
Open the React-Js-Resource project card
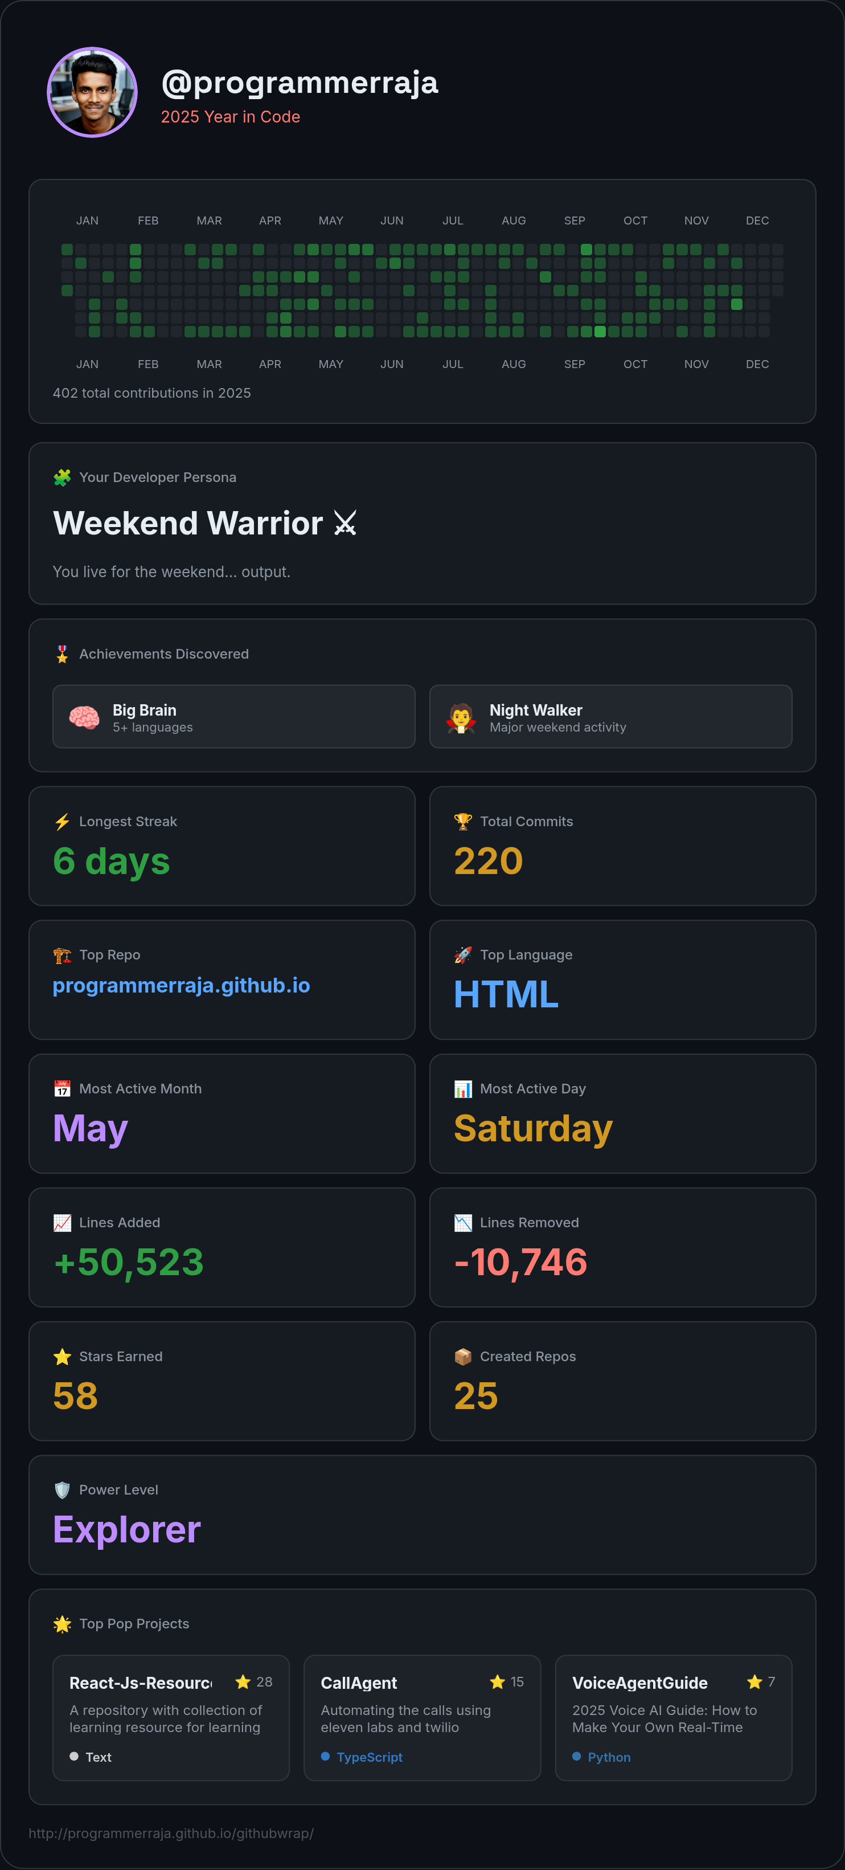click(x=171, y=1717)
